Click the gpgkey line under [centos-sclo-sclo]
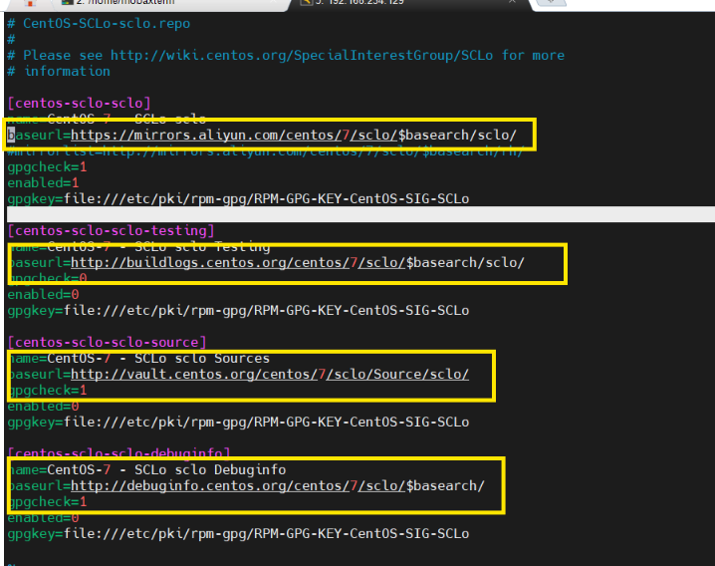The height and width of the screenshot is (566, 715). coord(238,199)
